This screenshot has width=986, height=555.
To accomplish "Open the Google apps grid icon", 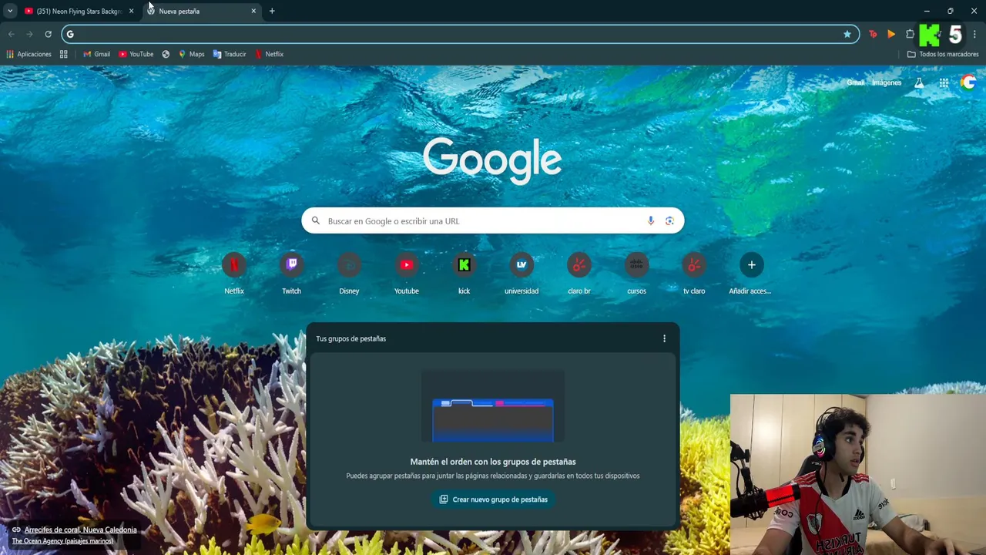I will [944, 82].
